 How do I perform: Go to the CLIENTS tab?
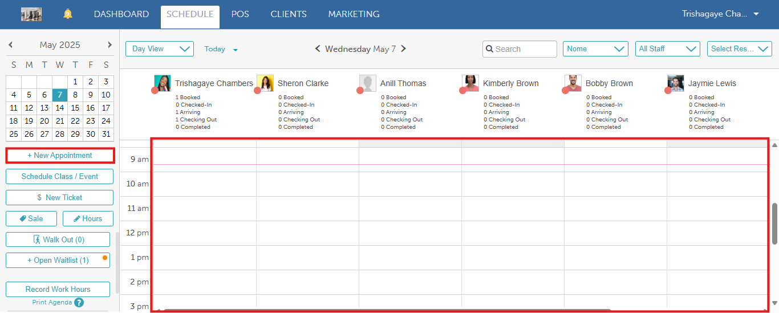[x=289, y=14]
